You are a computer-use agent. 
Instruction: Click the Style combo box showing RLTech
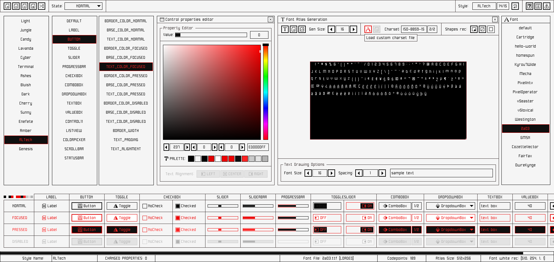click(x=484, y=6)
